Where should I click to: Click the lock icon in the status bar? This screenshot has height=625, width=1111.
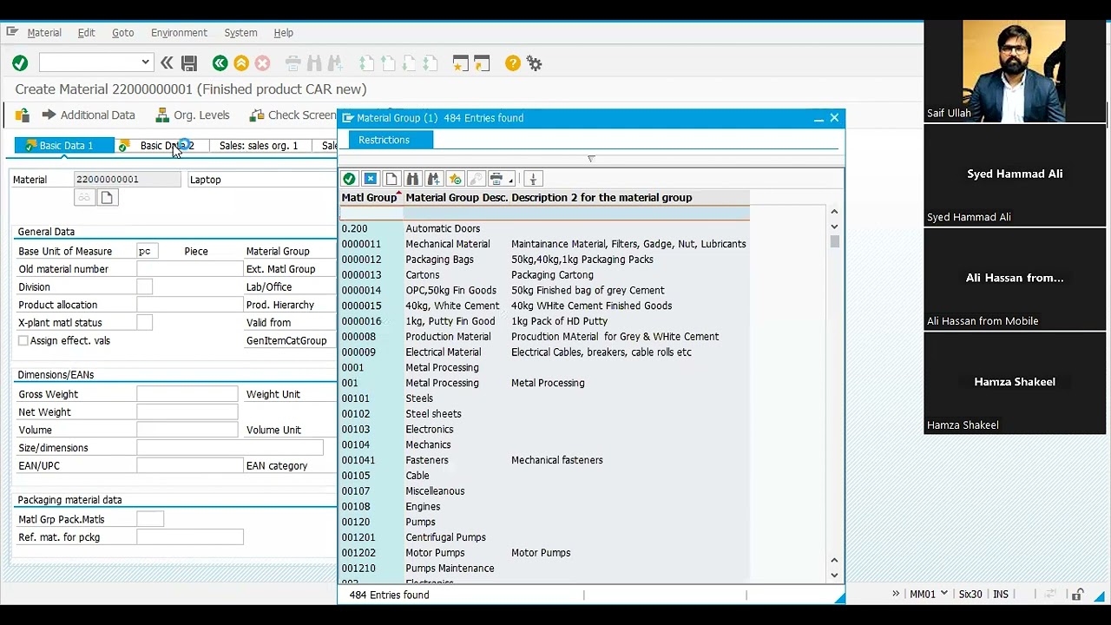pyautogui.click(x=1077, y=595)
